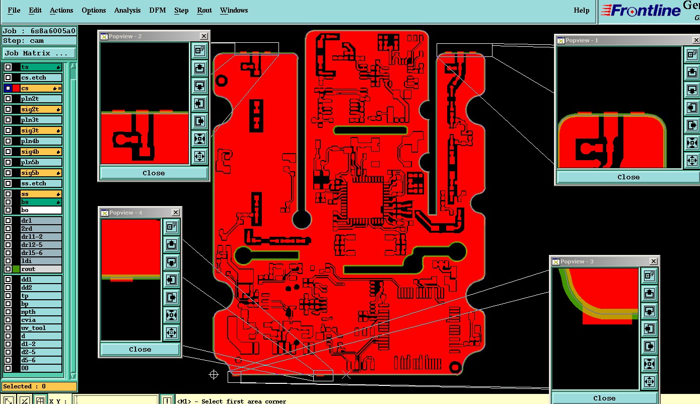Screen dimensions: 700x404
Task: Zoom in within Popview - 1
Action: click(692, 143)
